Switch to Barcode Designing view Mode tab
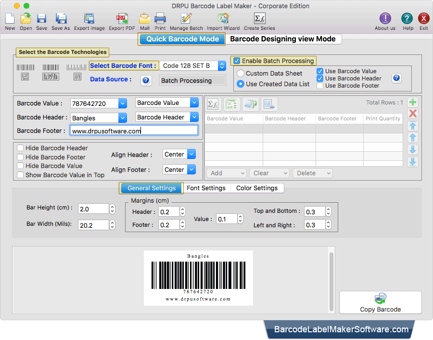Viewport: 433px width, 340px height. pos(283,39)
